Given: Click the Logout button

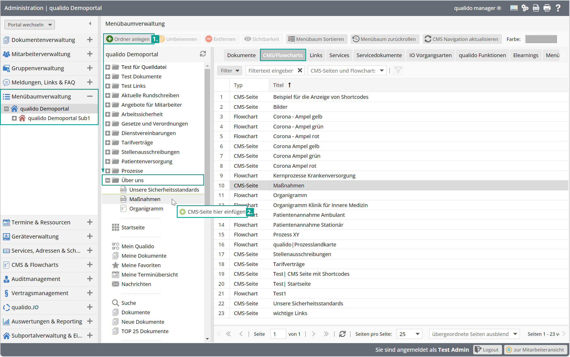Looking at the screenshot, I should [x=487, y=349].
